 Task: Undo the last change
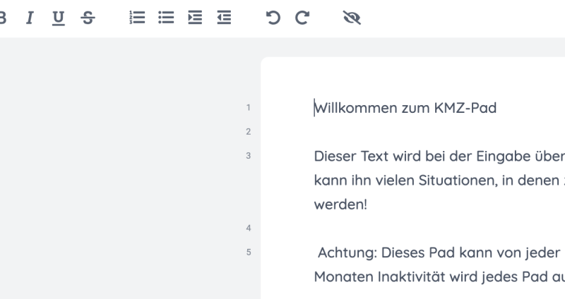273,17
